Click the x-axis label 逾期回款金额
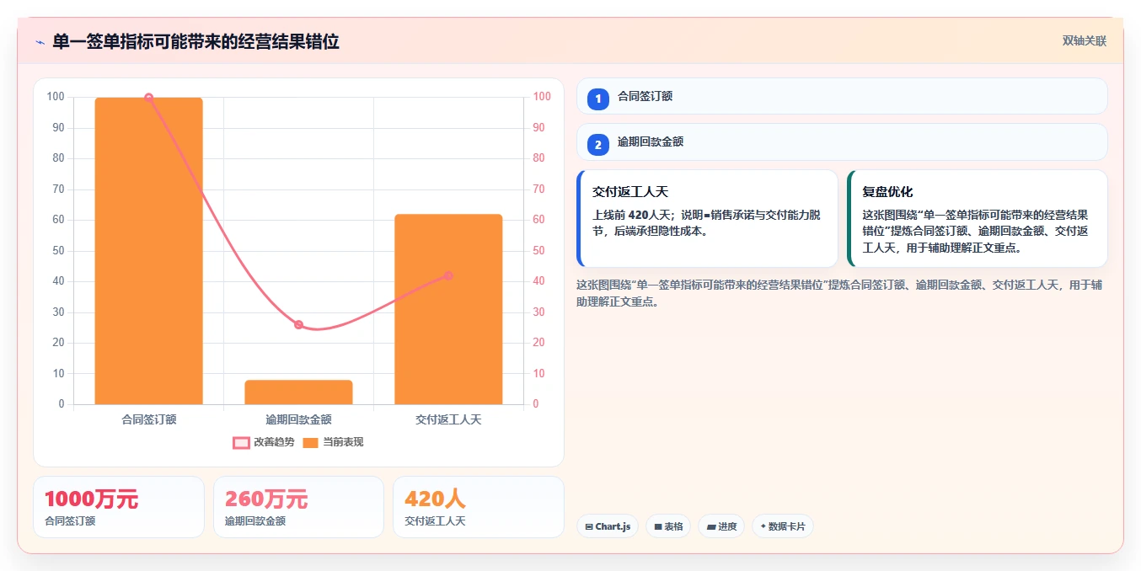1141x571 pixels. point(298,419)
